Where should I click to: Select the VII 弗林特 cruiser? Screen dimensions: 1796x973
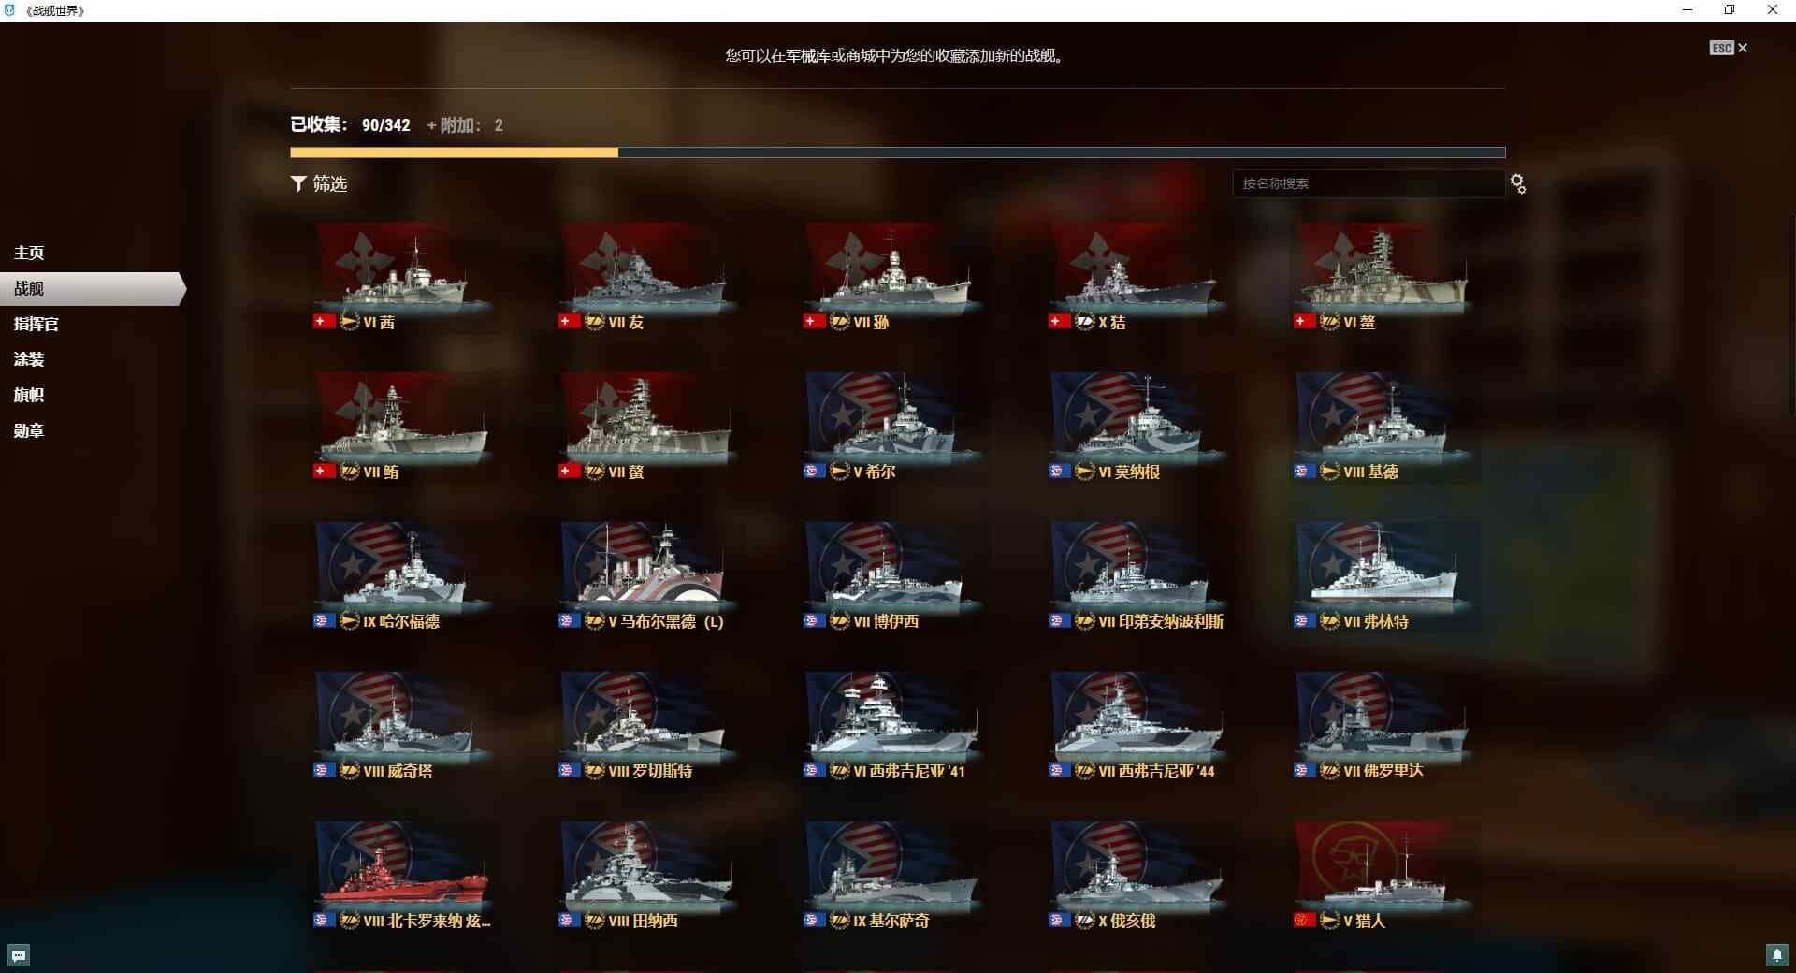[x=1384, y=575]
